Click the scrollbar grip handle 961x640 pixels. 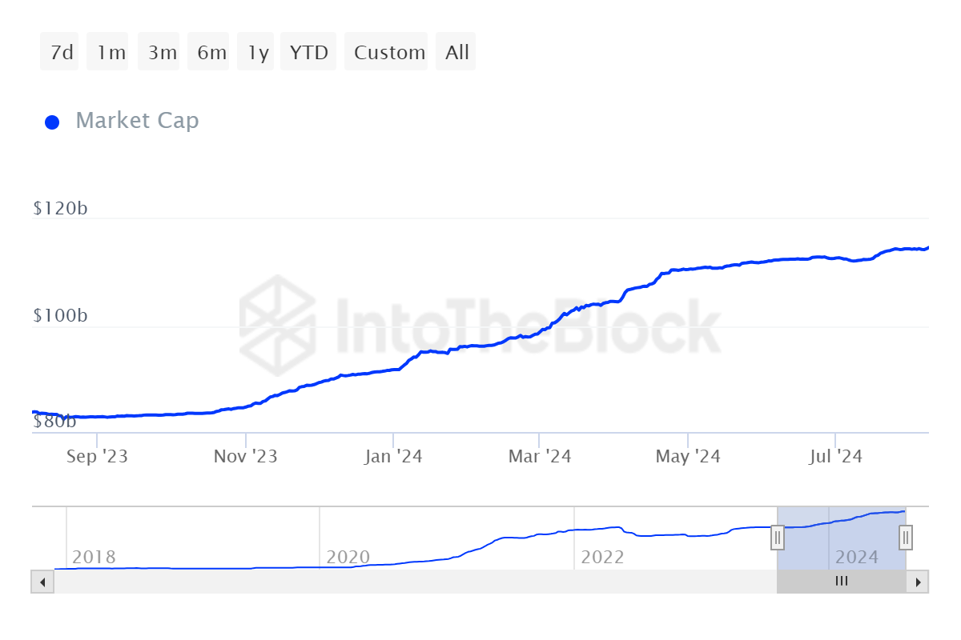(x=841, y=582)
